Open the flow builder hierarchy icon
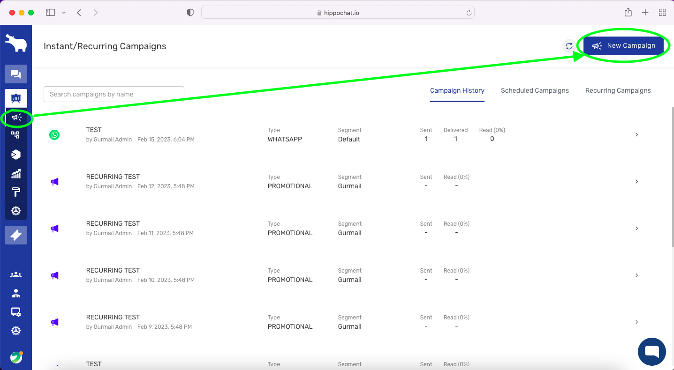Viewport: 674px width, 370px height. 15,135
